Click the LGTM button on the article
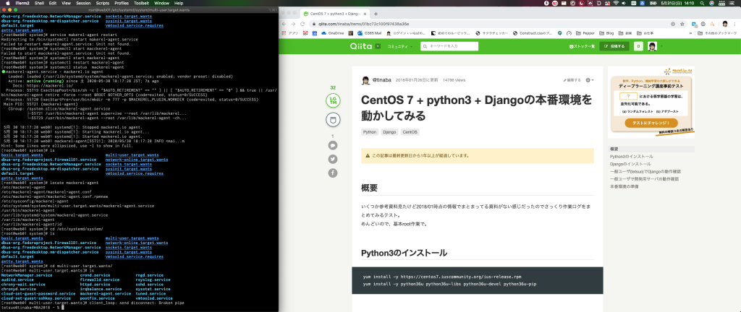741x312 pixels. pyautogui.click(x=333, y=100)
